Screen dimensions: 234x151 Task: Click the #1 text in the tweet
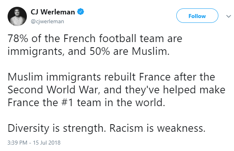tap(67, 103)
